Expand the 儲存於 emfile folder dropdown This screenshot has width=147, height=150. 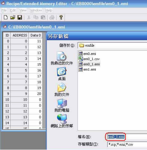[112, 45]
